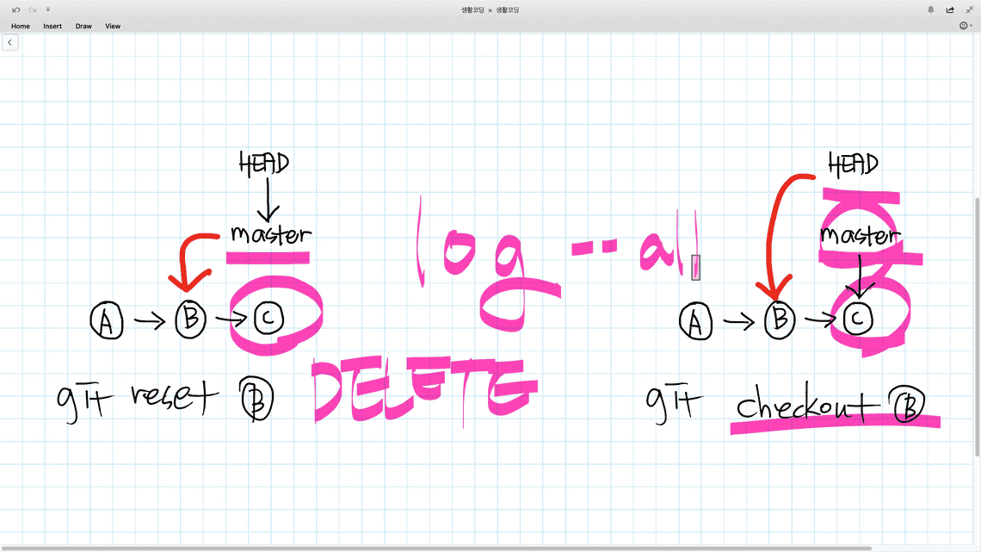Click the Redo arrow icon
This screenshot has height=552, width=981.
tap(32, 9)
